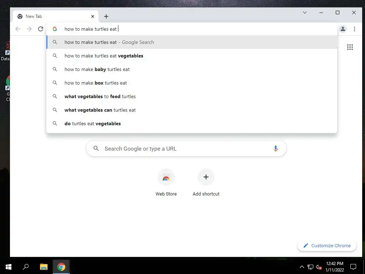Click the "Search Google or type a URL" box
365x274 pixels.
[x=186, y=149]
